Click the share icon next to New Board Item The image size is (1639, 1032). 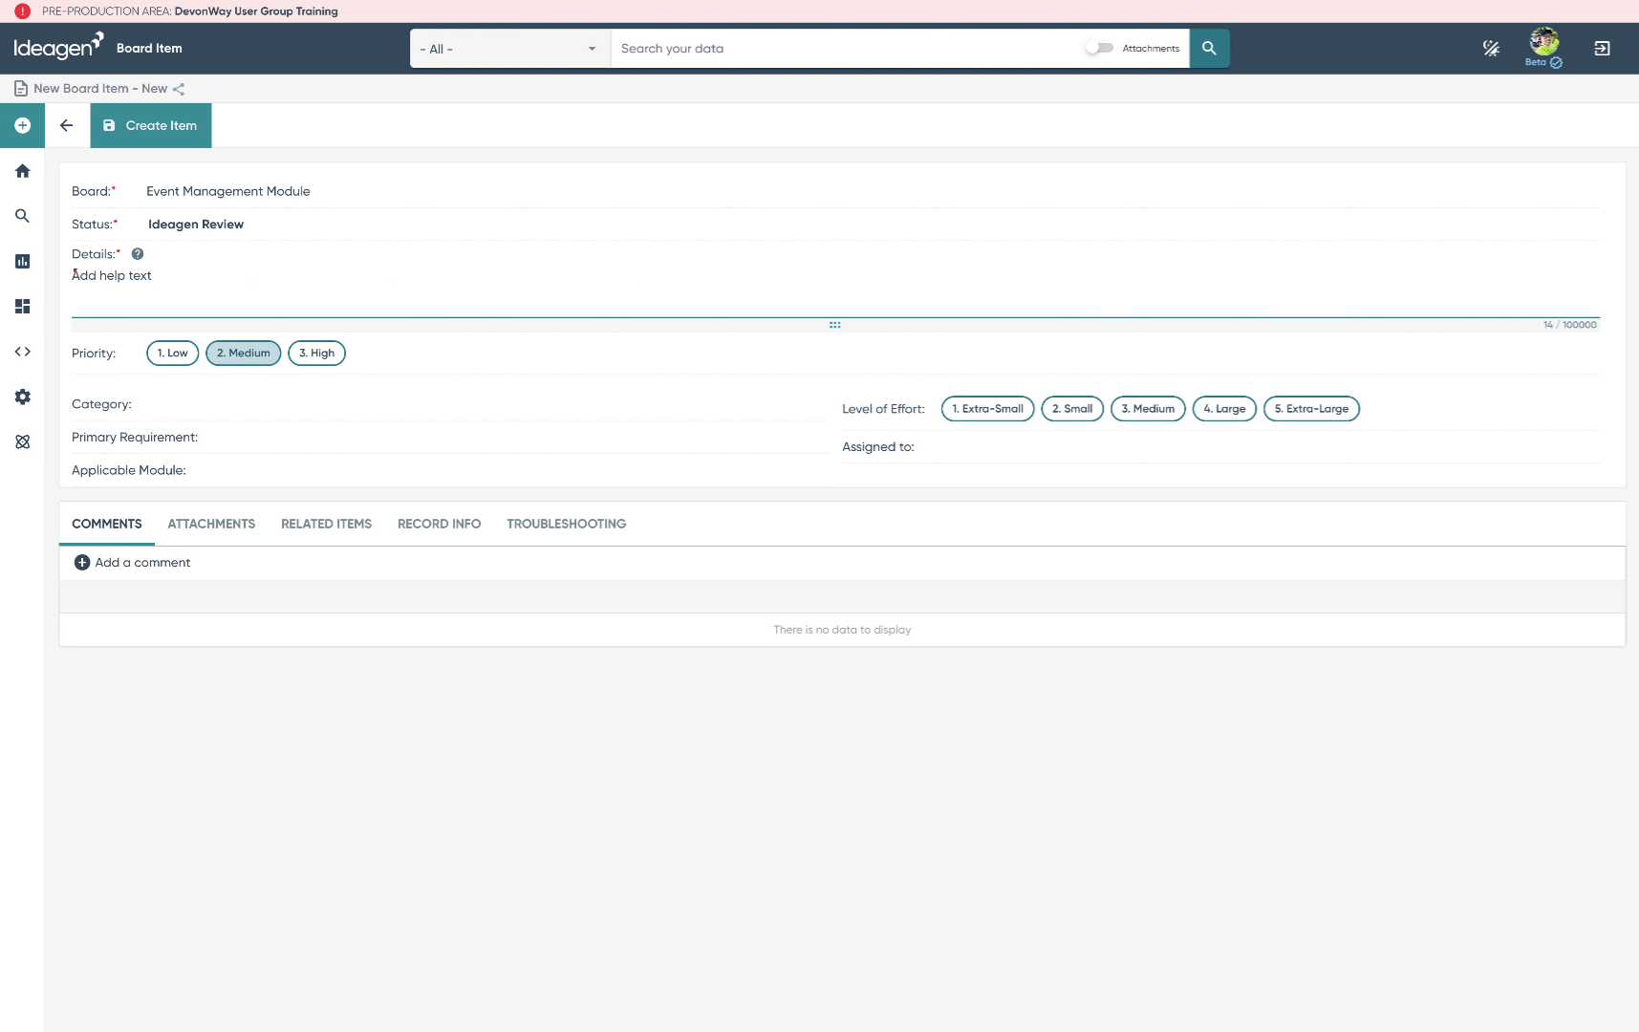pos(179,89)
